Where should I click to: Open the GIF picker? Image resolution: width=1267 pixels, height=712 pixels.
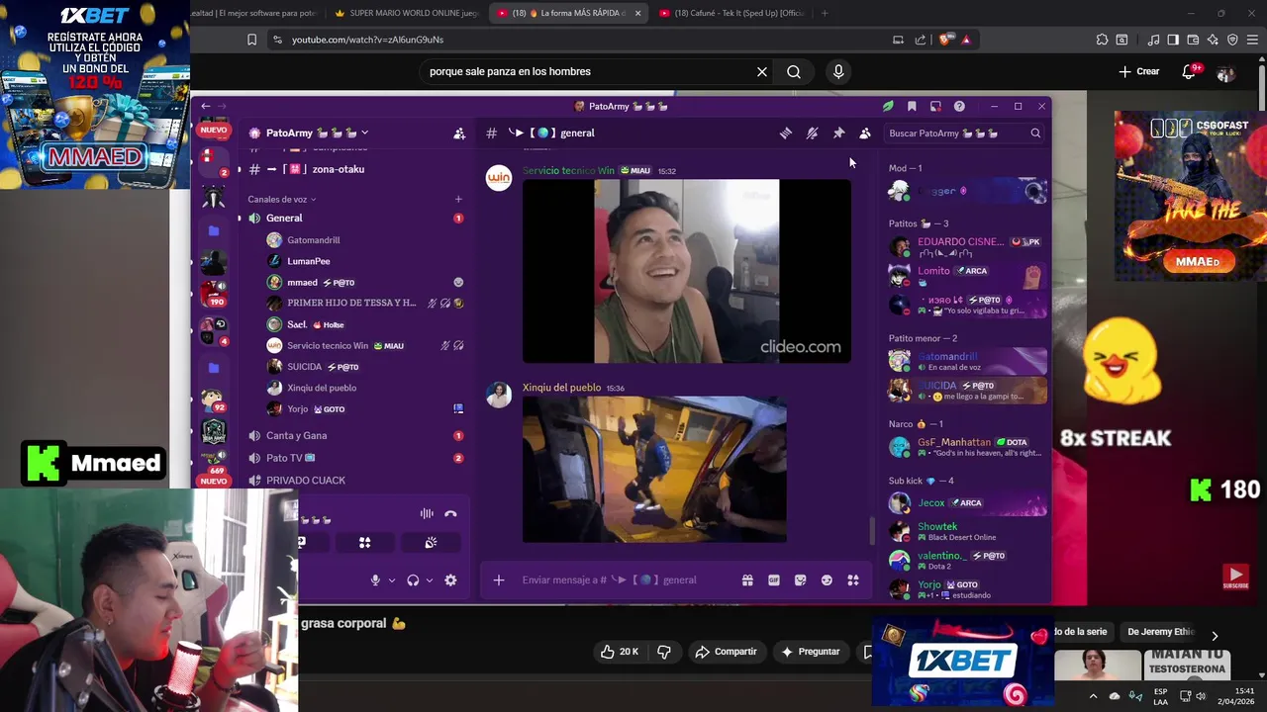pyautogui.click(x=774, y=580)
